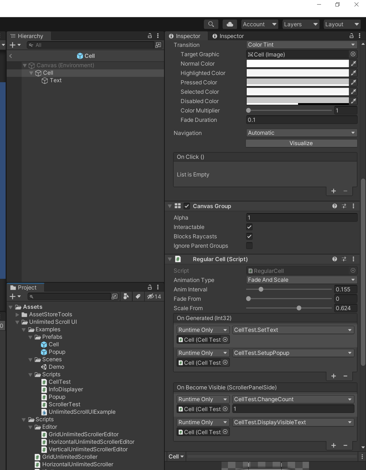The image size is (366, 470).
Task: Add listener to On Generated event
Action: click(334, 376)
